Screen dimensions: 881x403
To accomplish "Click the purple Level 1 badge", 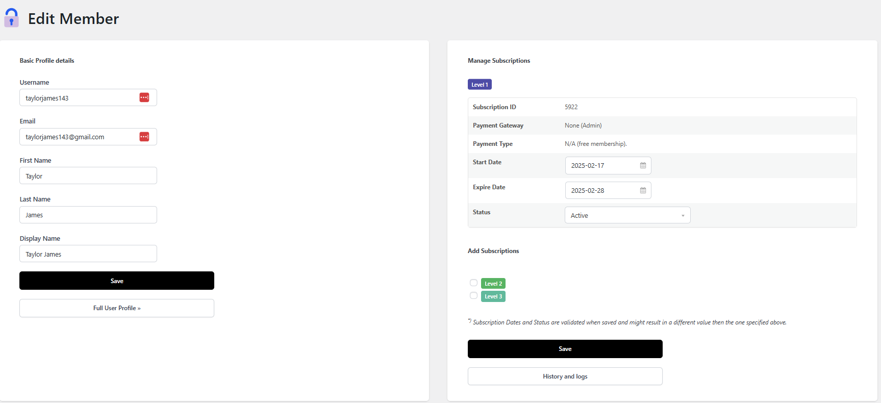I will tap(480, 85).
